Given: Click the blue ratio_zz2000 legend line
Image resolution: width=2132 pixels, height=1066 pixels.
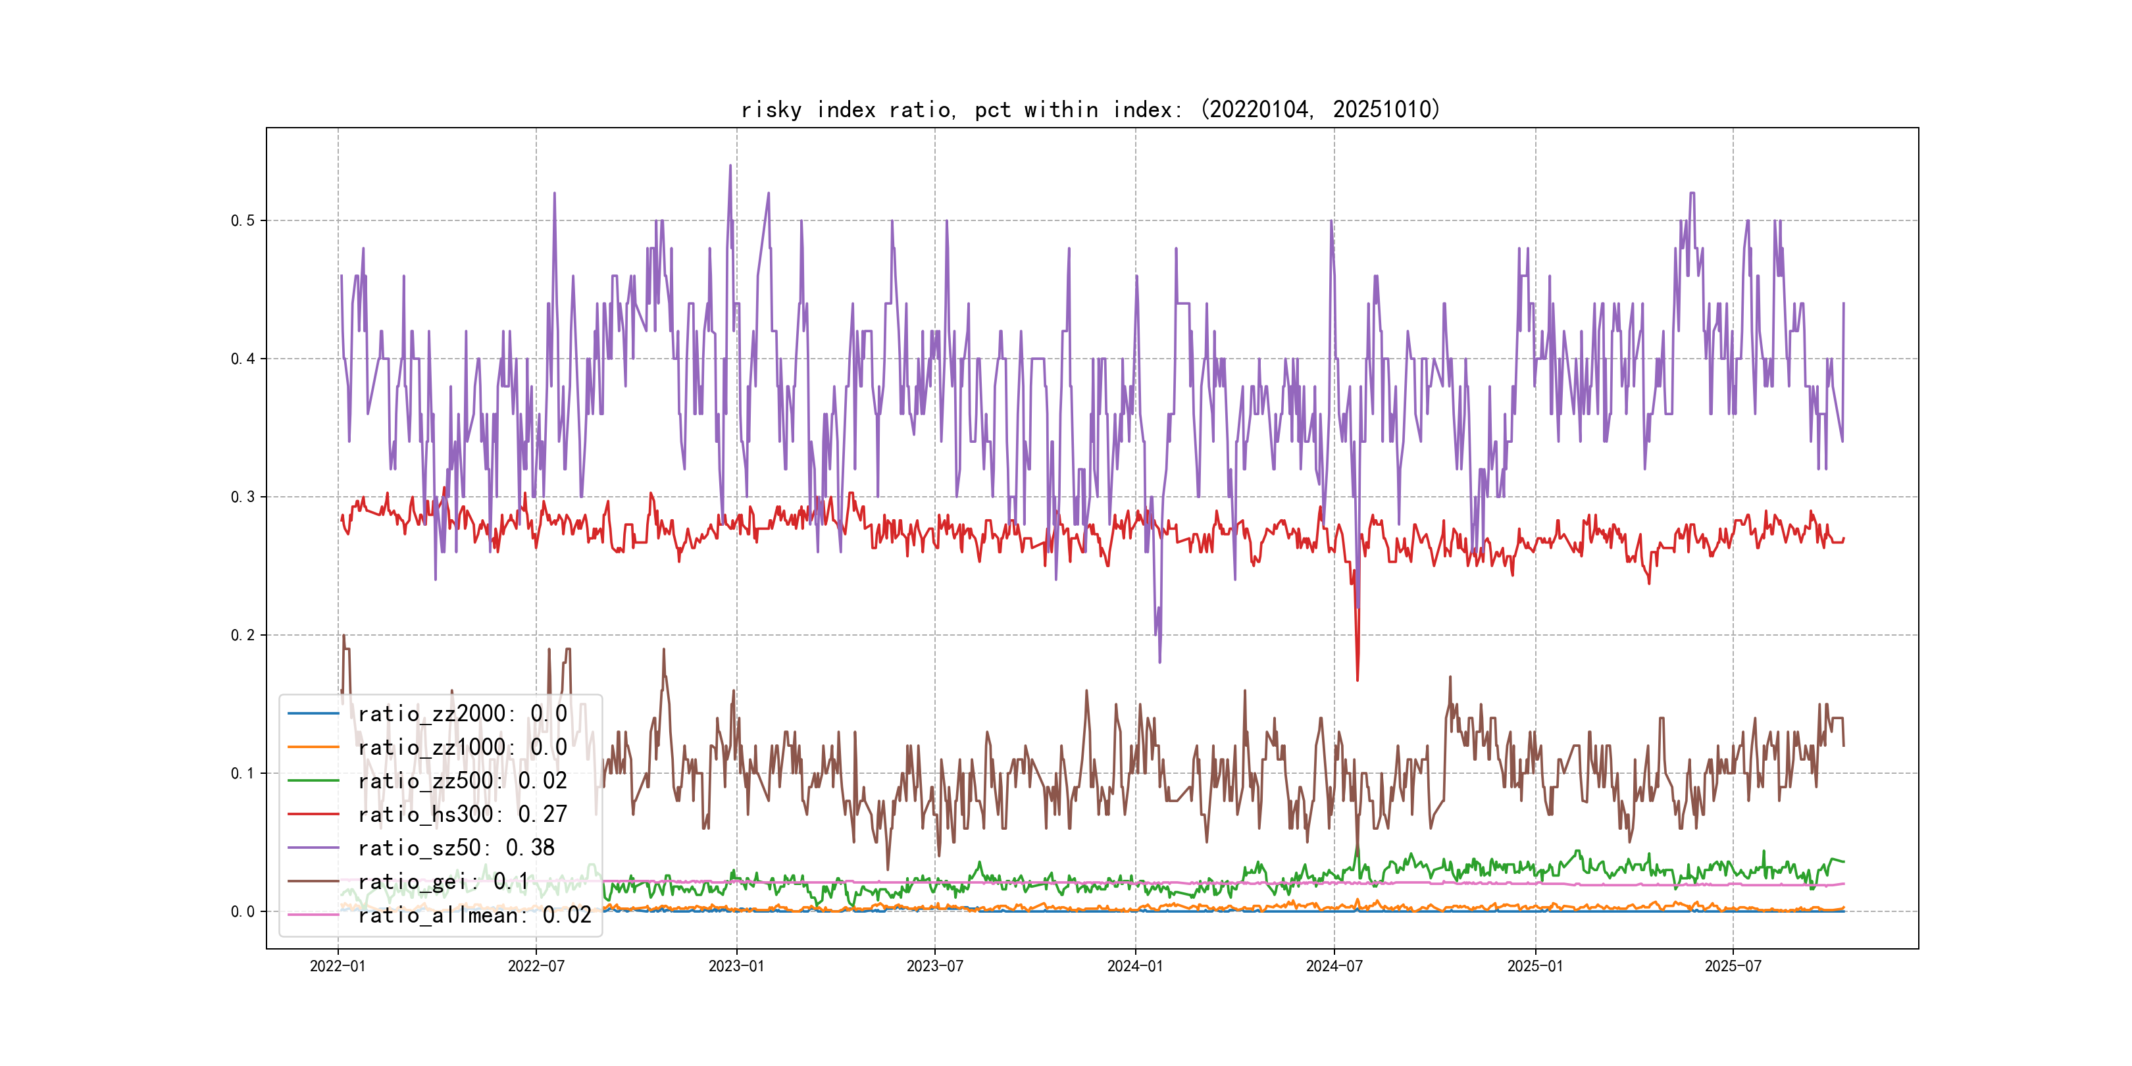Looking at the screenshot, I should (x=313, y=713).
